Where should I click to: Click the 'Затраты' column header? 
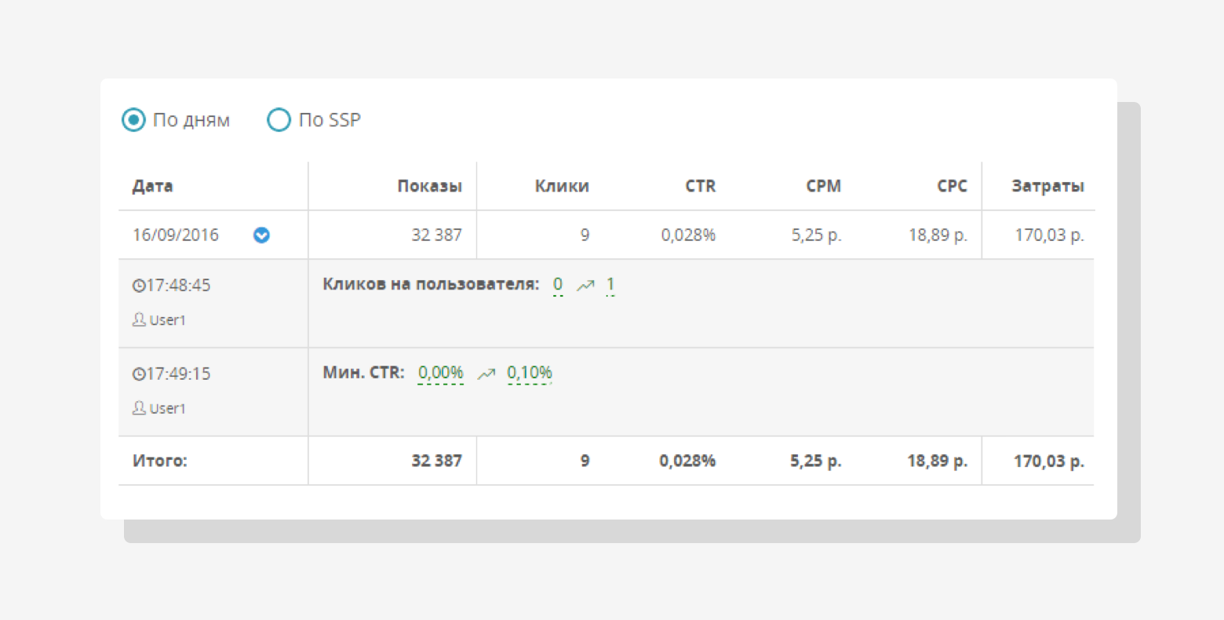1047,186
